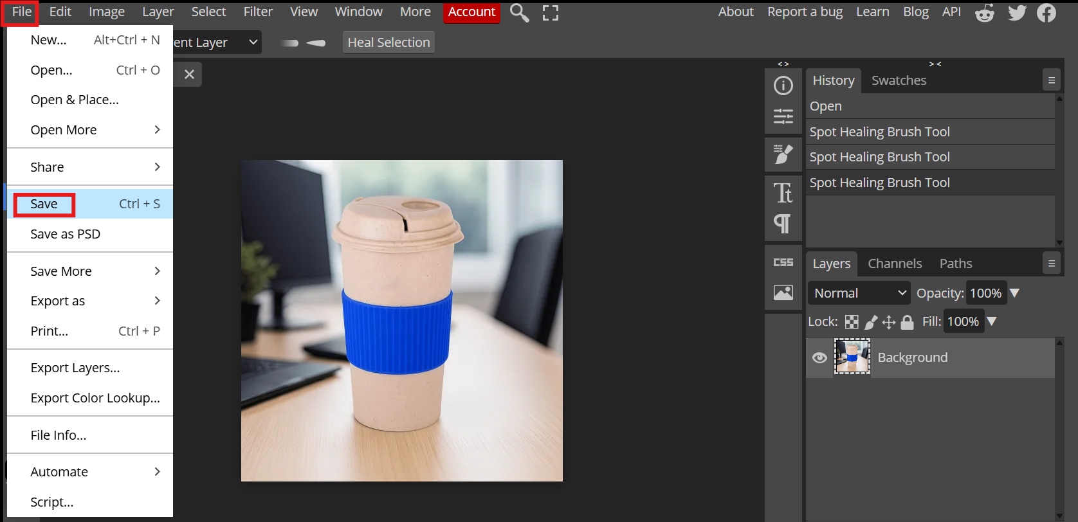Viewport: 1078px width, 522px height.
Task: Open the image gallery panel icon
Action: point(783,292)
